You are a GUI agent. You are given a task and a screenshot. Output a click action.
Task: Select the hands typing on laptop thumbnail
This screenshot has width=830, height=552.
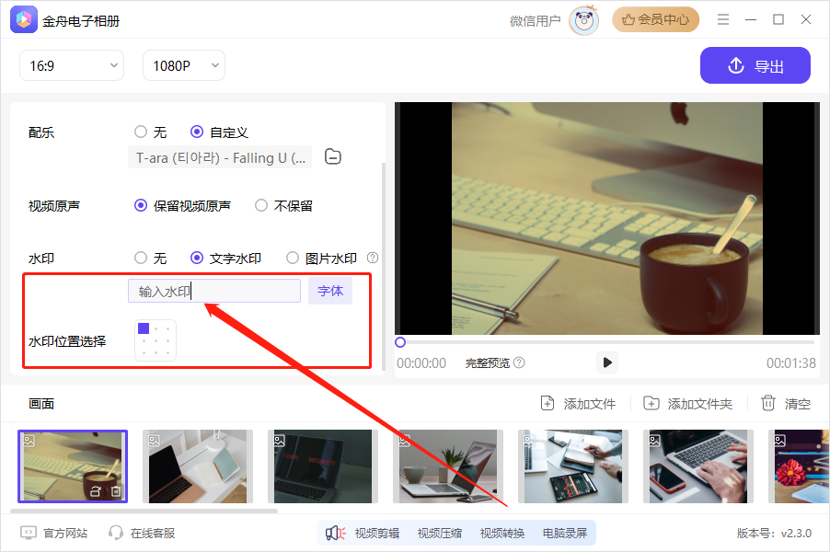[x=697, y=466]
